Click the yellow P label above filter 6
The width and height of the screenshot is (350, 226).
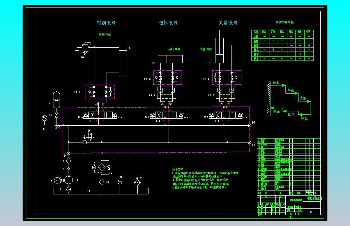click(65, 156)
